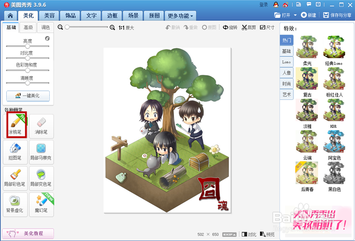Click the zoom slider handle
Viewport: 355px width, 241px height.
(x=67, y=27)
